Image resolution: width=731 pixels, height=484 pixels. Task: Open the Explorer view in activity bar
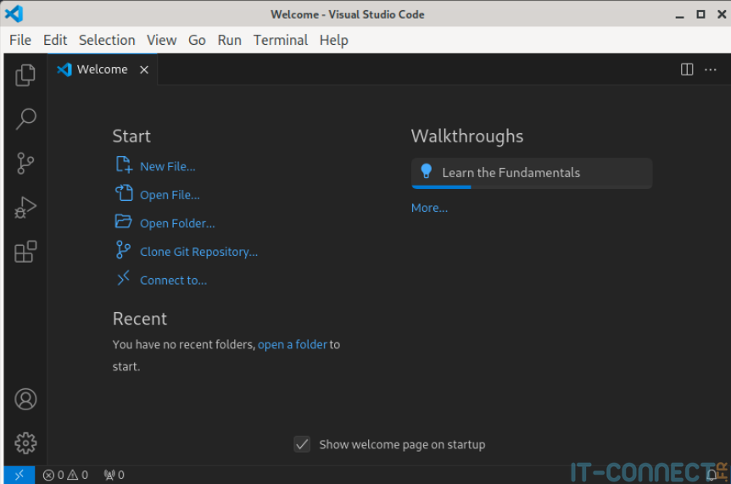click(25, 75)
